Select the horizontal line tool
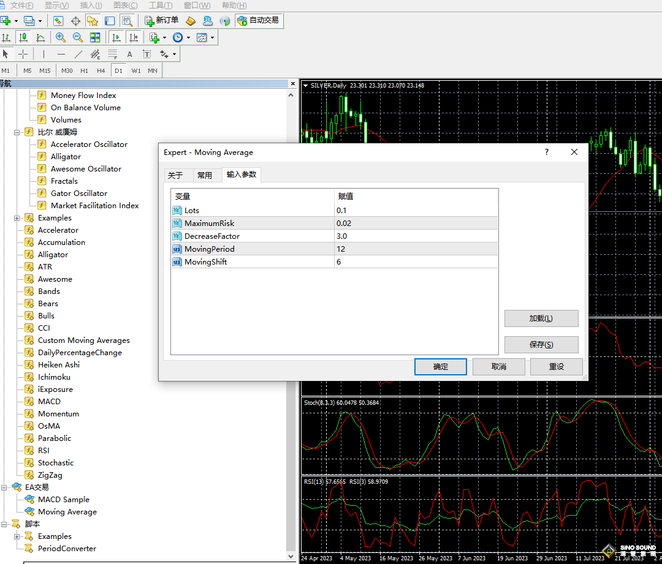Screen dimensions: 662x564 click(61, 54)
